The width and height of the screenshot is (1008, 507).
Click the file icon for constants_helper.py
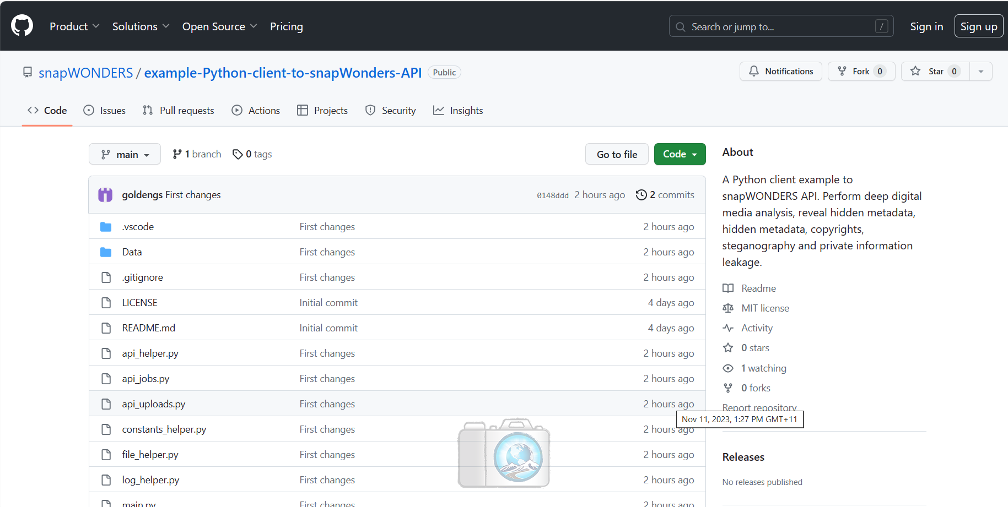click(106, 429)
